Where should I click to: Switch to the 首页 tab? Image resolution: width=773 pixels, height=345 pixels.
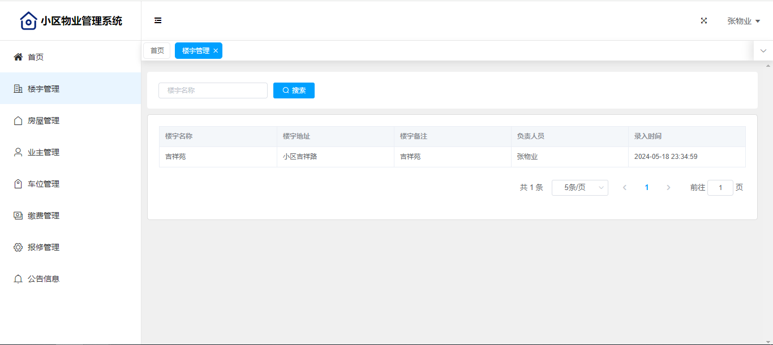157,51
